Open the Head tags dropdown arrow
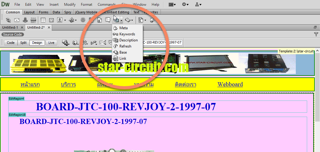The image size is (320, 152). click(122, 20)
